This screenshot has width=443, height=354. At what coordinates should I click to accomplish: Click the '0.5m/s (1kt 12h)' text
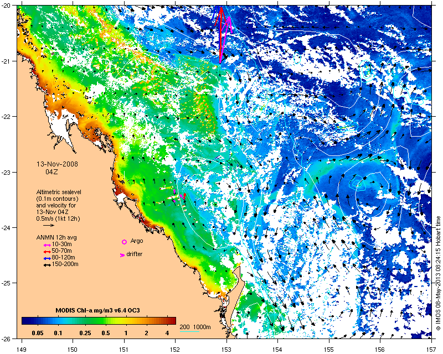point(58,218)
